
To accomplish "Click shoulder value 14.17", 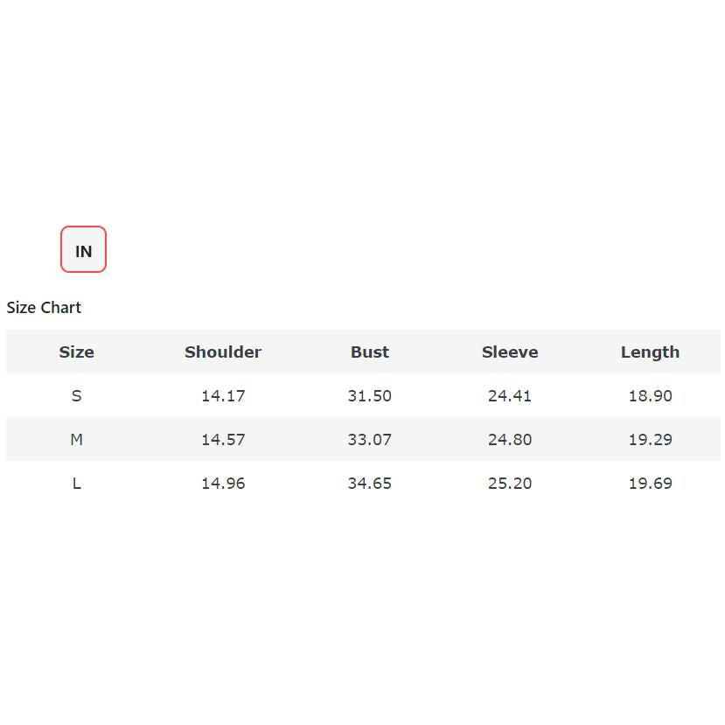I will point(223,396).
